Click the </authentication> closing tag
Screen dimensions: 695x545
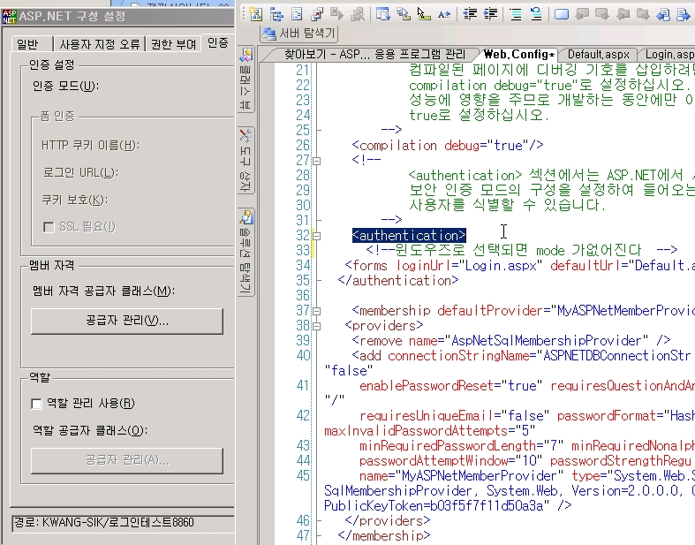click(x=397, y=281)
